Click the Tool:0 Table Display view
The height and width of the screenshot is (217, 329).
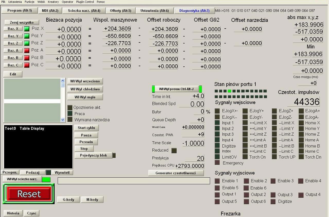coord(38,147)
